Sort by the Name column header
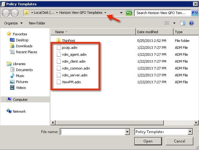 (93, 32)
